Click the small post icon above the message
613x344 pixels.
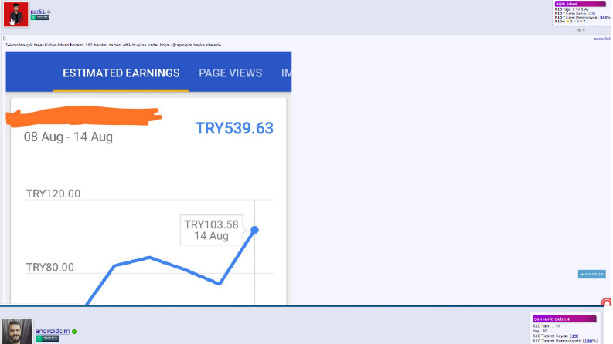click(5, 39)
